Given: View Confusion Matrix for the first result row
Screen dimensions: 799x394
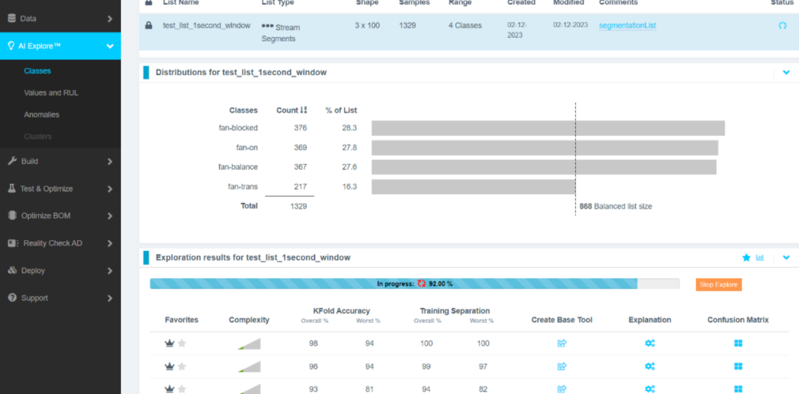Looking at the screenshot, I should click(738, 344).
